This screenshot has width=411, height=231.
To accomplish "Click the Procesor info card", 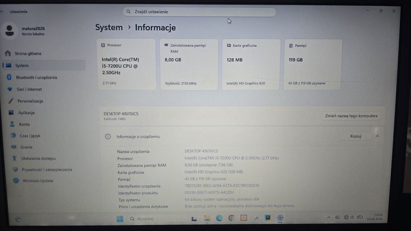I will tap(126, 64).
